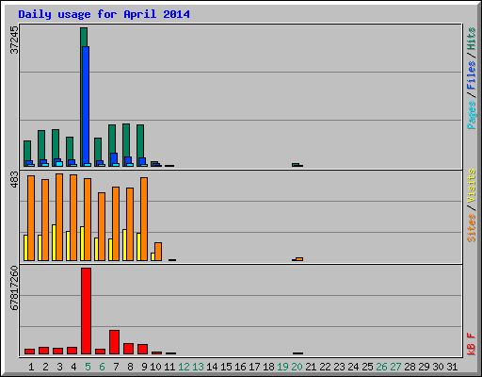Click the "Files" legend label

tap(472, 75)
